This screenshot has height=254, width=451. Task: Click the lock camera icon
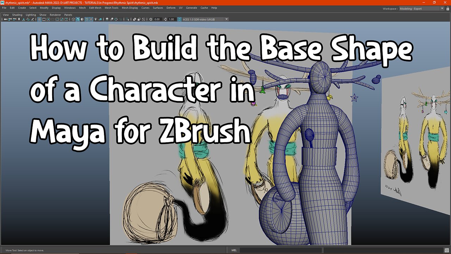(x=10, y=19)
